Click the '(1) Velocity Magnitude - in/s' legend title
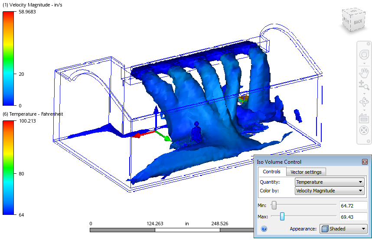372x240 pixels. coord(33,5)
